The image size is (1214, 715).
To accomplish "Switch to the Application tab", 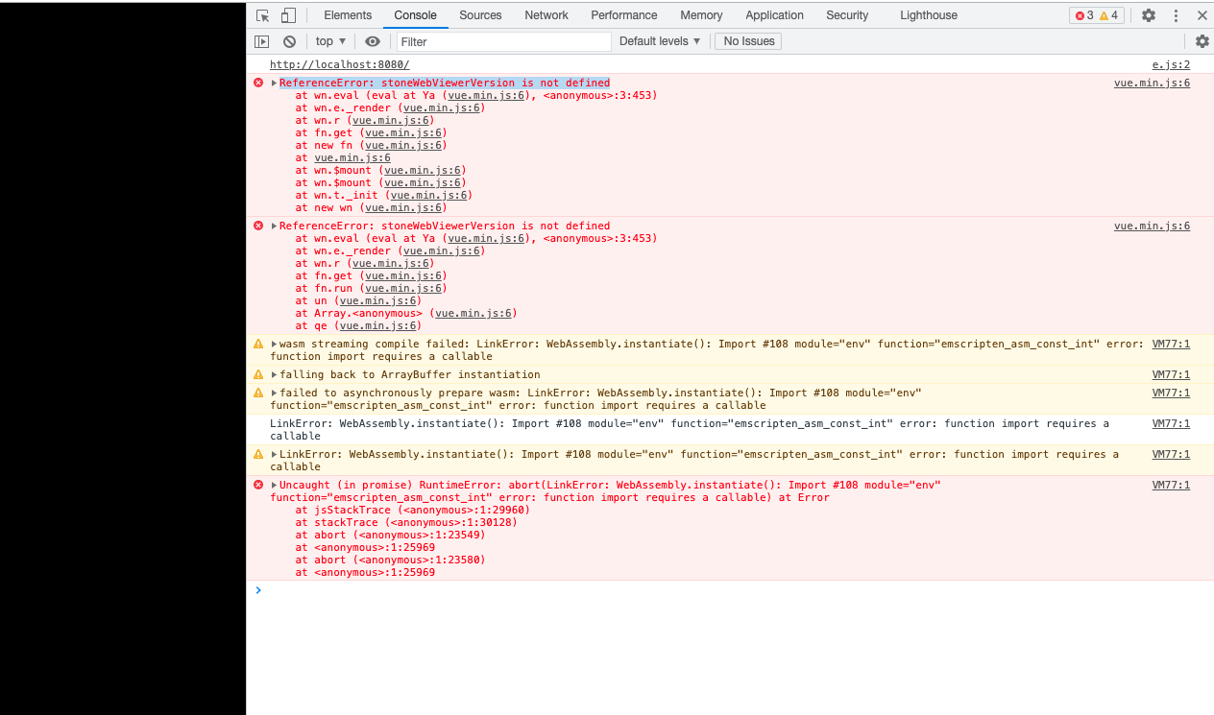I will (774, 15).
